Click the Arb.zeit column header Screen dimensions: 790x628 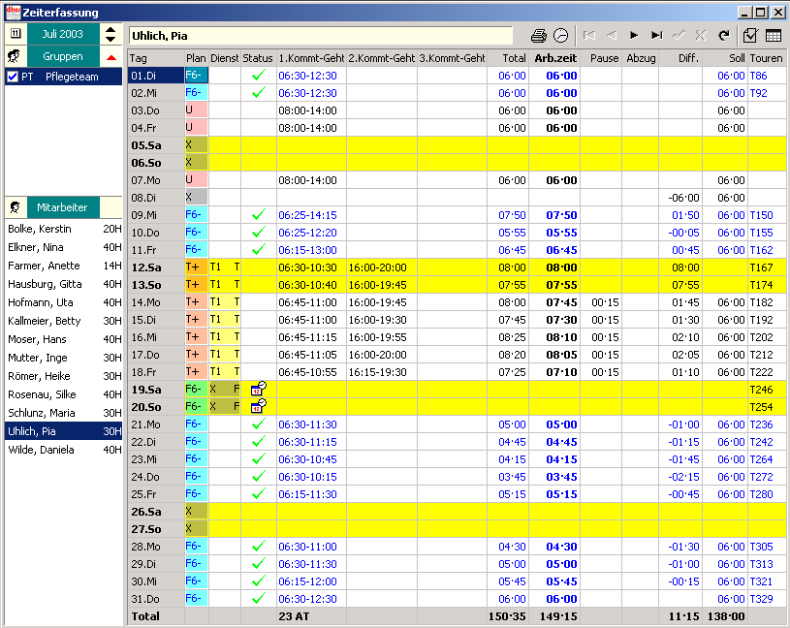tap(555, 58)
